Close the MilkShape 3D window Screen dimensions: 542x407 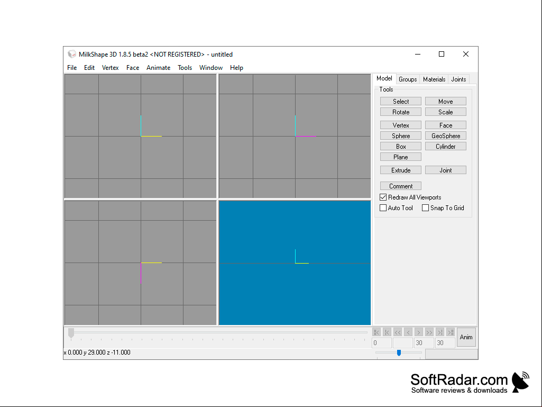pos(466,55)
